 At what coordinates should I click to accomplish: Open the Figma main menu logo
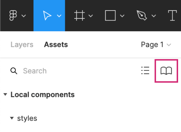[x=13, y=16]
